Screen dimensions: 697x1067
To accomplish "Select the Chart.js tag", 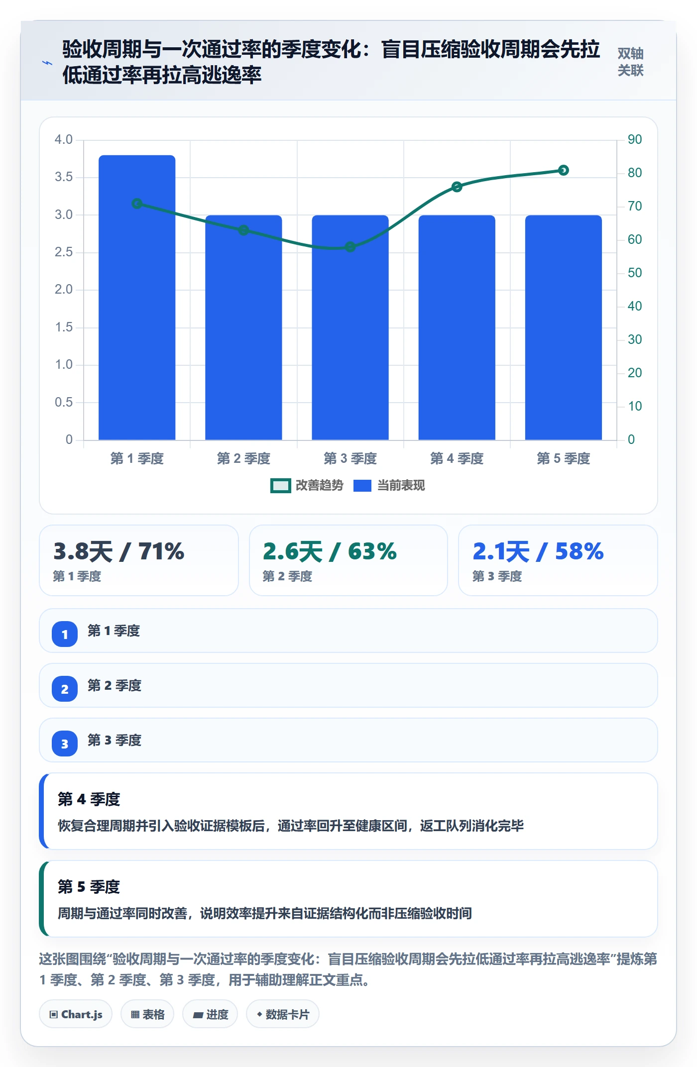I will click(76, 1014).
